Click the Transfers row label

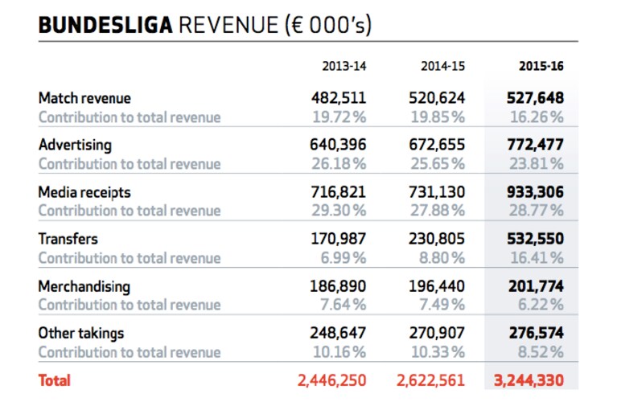point(68,239)
